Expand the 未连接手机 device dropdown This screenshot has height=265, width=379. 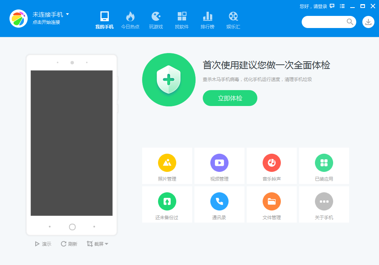click(x=67, y=14)
